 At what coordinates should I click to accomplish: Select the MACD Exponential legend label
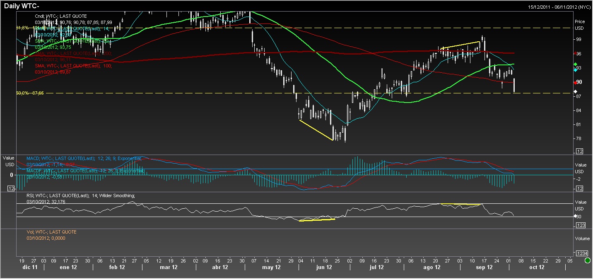(x=82, y=158)
